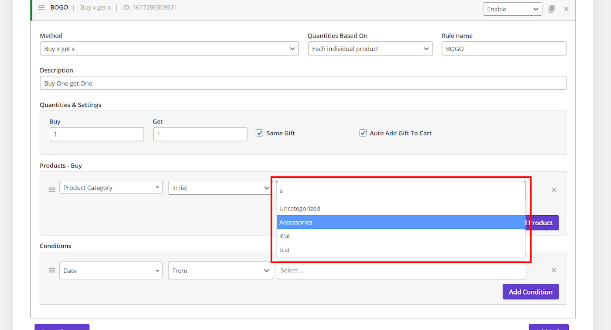
Task: Open the Product Category type selector
Action: coord(111,188)
